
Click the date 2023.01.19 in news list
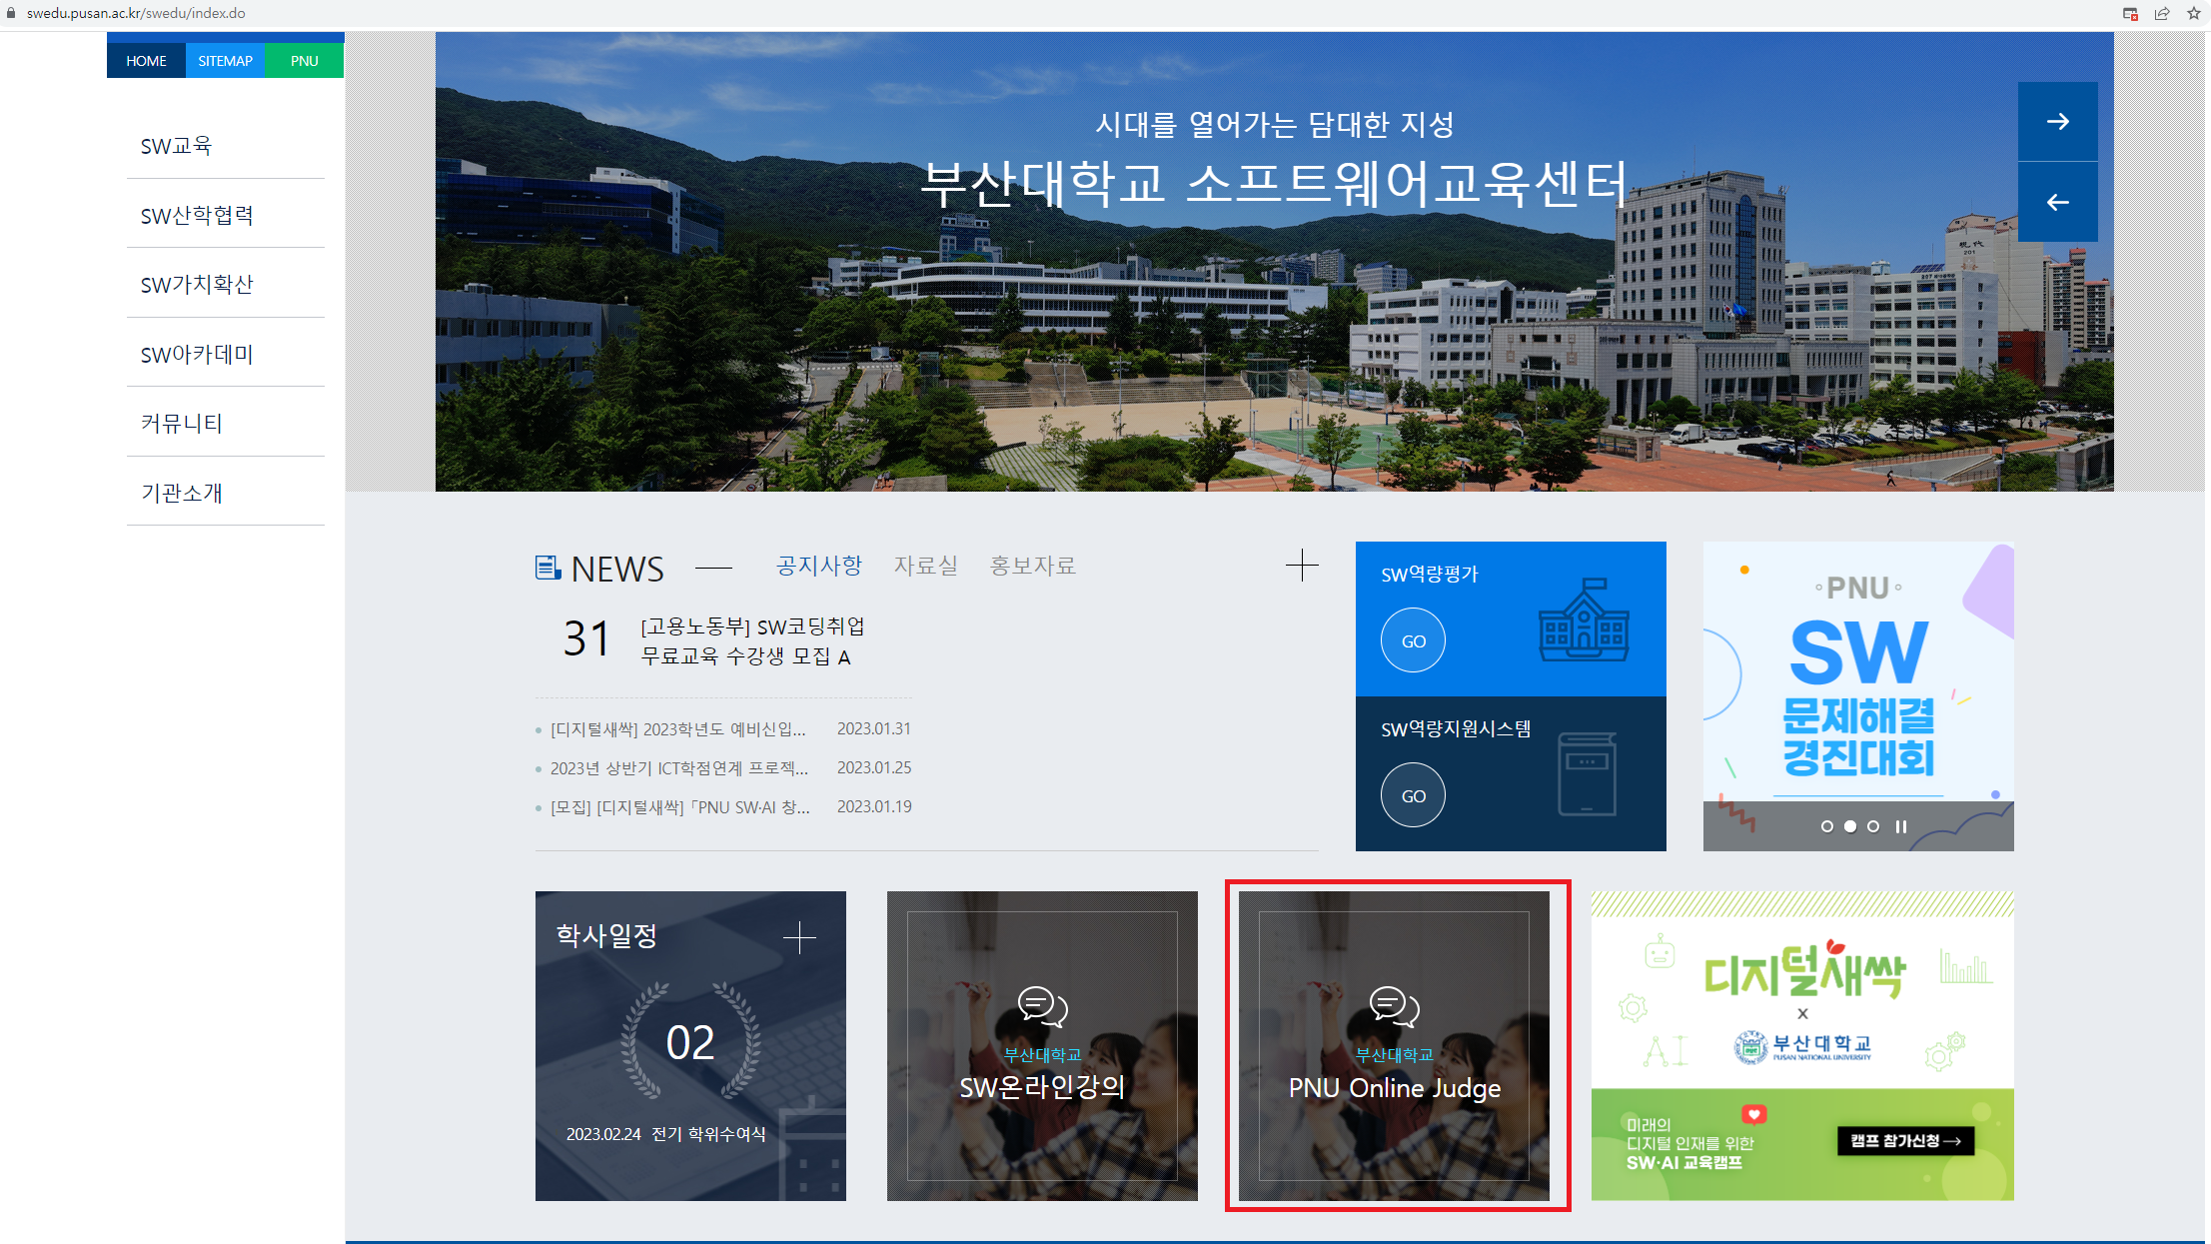click(x=874, y=807)
